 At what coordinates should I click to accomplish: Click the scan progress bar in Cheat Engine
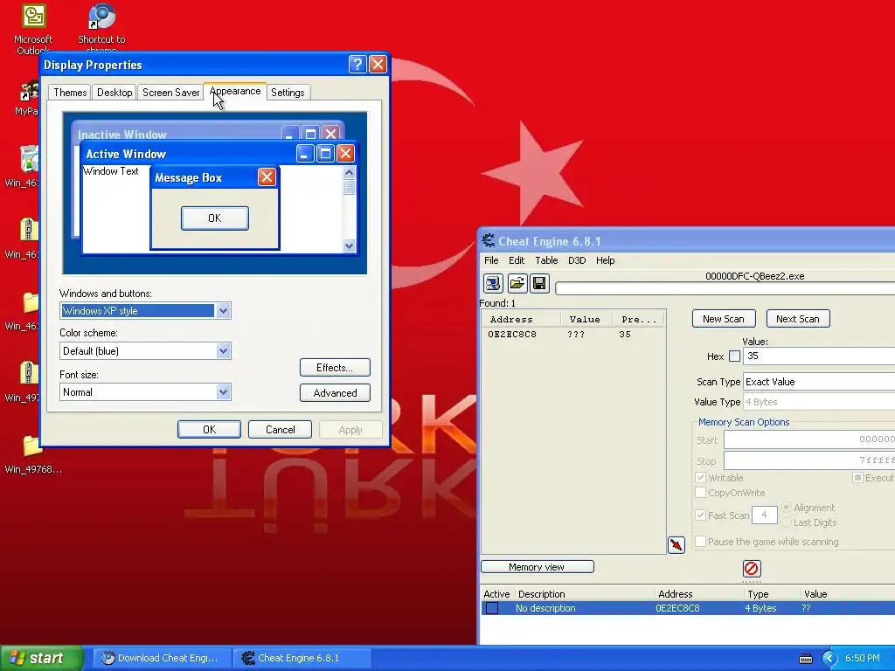[x=725, y=288]
